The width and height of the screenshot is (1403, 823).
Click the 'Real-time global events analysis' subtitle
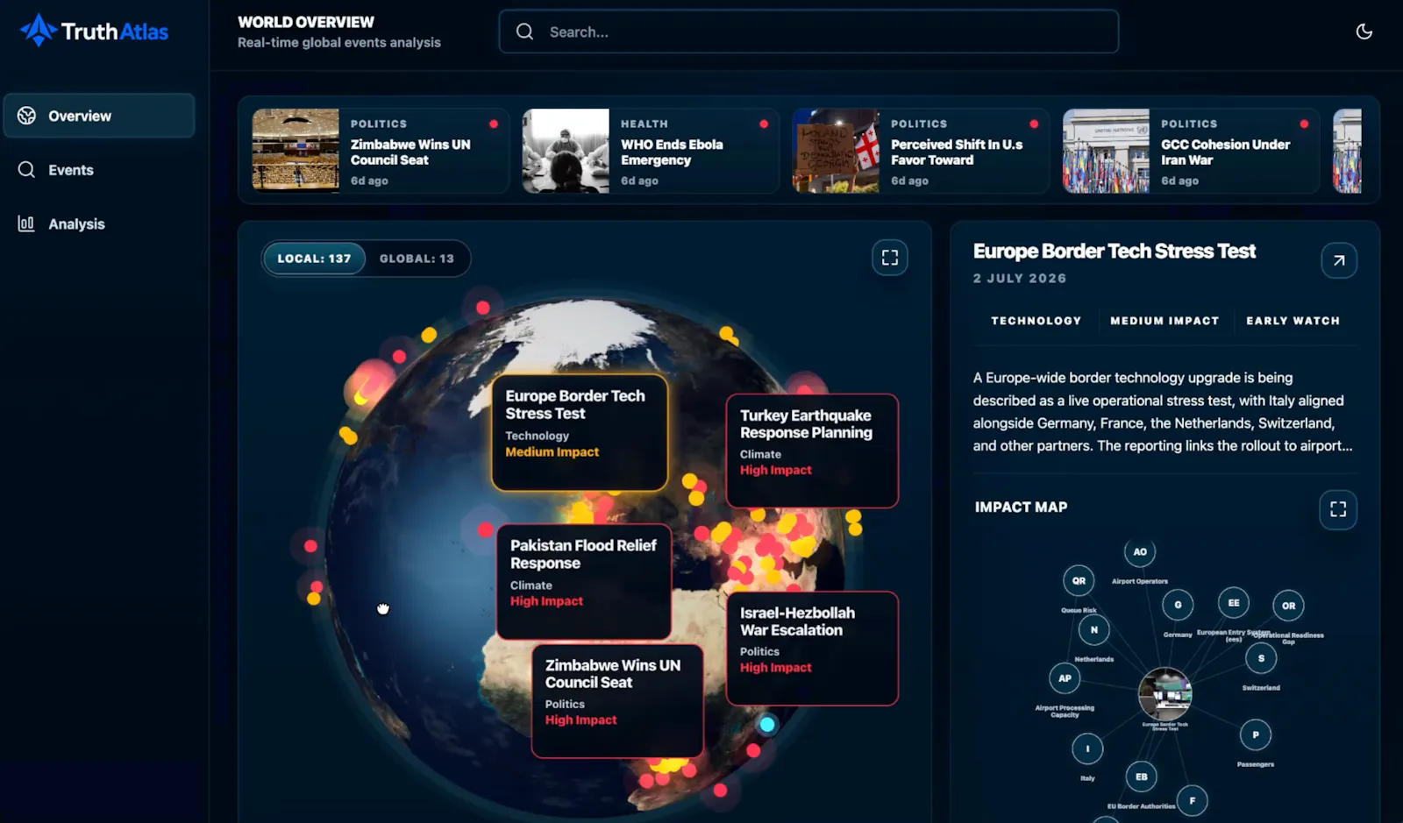339,43
